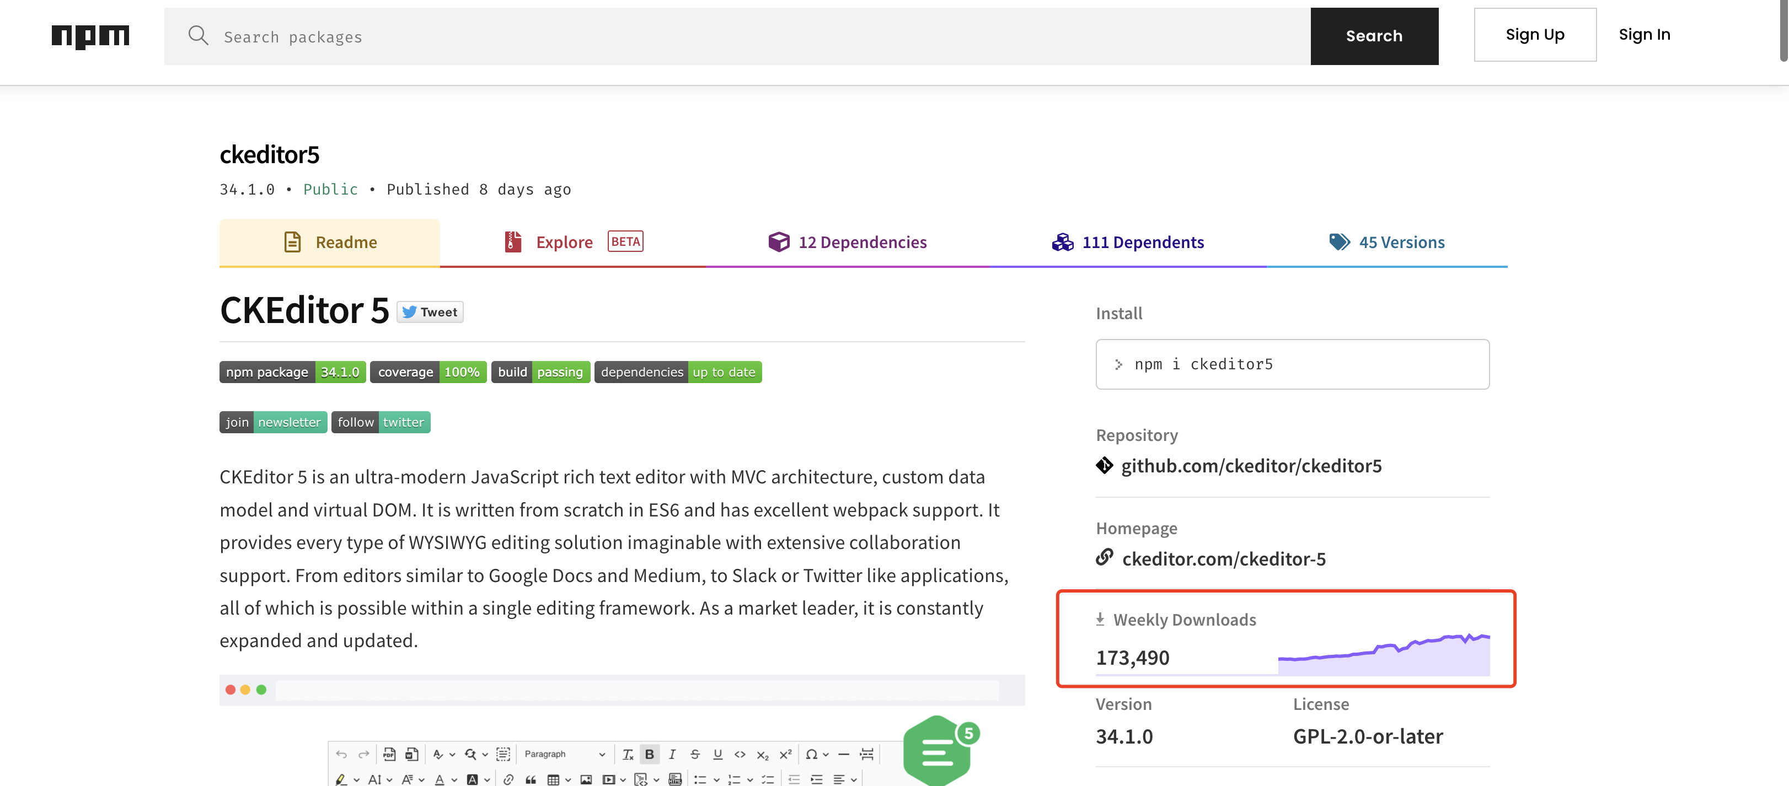This screenshot has width=1789, height=786.
Task: Click the remove formatting icon
Action: (628, 754)
